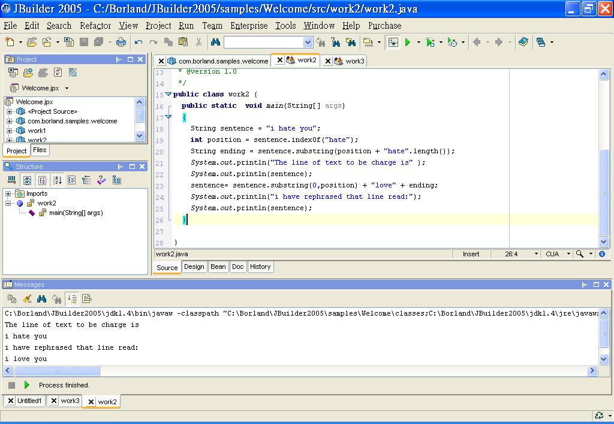Expand the Imports node in Structure pane

click(x=8, y=193)
